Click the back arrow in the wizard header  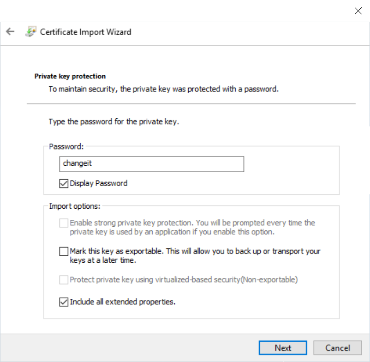pyautogui.click(x=10, y=32)
